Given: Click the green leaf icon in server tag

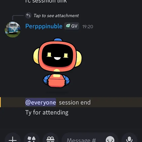Looking at the screenshot, I should (x=68, y=26).
